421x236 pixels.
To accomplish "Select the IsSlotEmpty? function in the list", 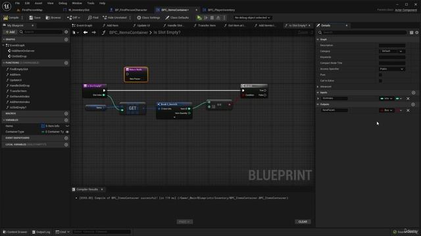I will click(x=18, y=108).
